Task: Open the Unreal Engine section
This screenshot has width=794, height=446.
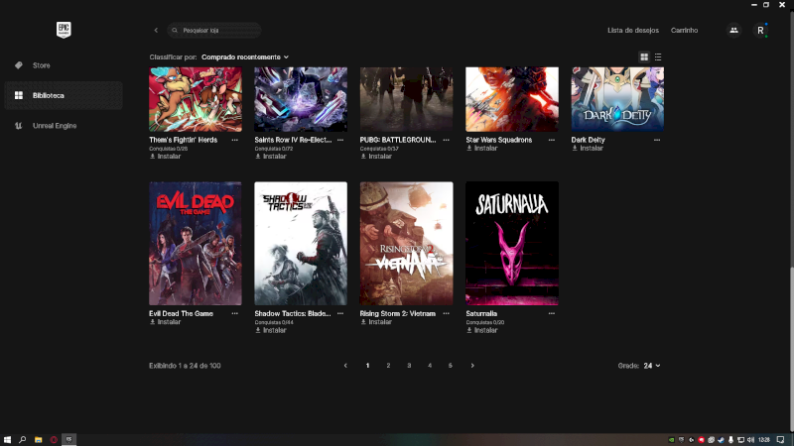Action: coord(64,126)
